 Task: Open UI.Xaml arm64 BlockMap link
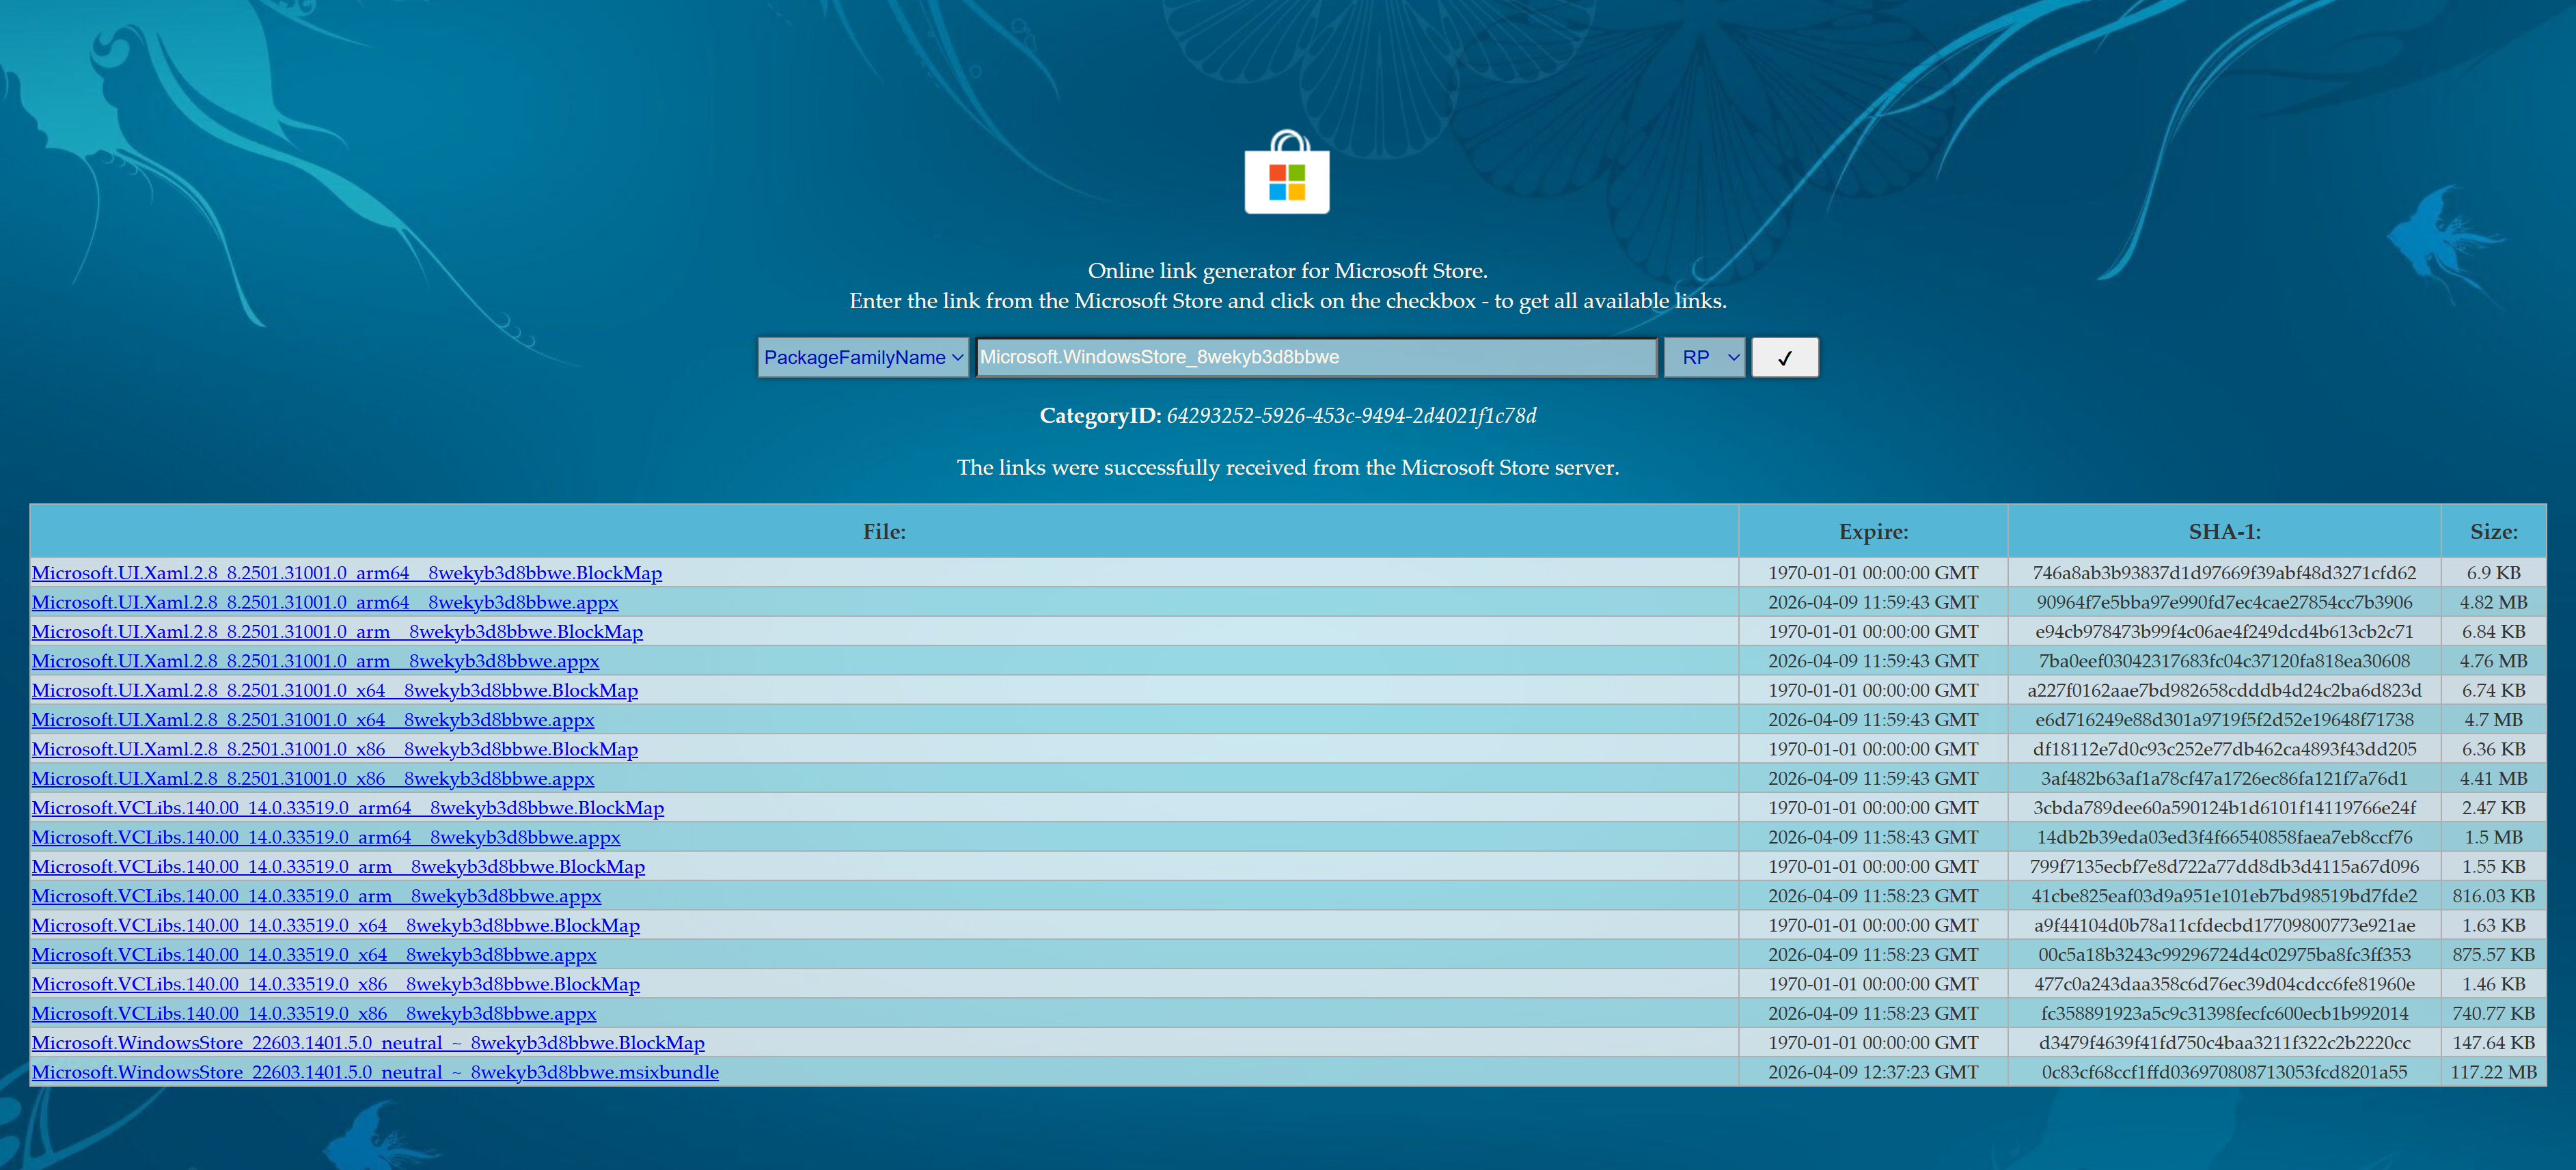[347, 573]
